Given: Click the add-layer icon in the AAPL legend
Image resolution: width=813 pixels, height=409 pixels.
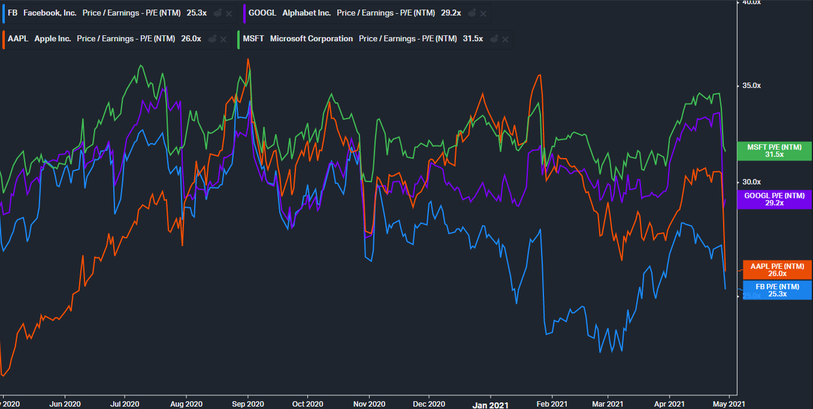Looking at the screenshot, I should click(211, 39).
